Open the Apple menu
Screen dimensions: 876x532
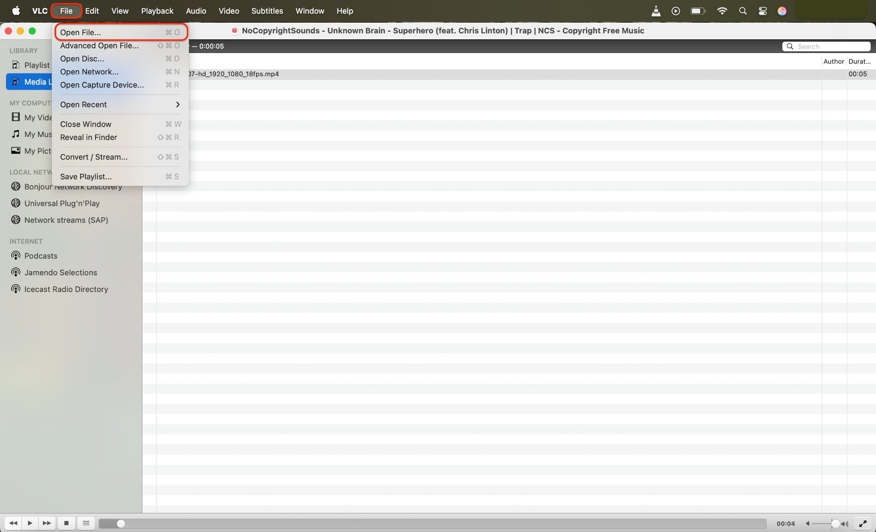(x=16, y=11)
